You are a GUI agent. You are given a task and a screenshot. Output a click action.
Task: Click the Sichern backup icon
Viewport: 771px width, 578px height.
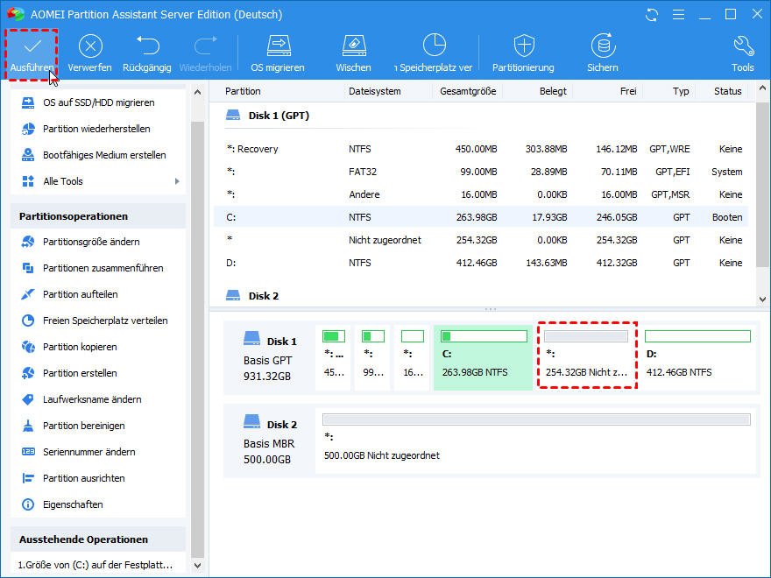603,46
